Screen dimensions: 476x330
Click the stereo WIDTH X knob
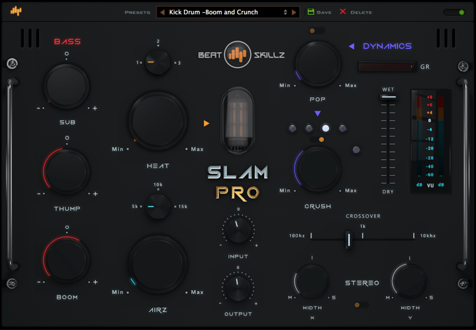312,281
